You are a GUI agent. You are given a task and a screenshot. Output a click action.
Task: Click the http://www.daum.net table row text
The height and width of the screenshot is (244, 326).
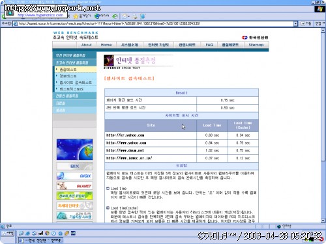tap(125, 150)
